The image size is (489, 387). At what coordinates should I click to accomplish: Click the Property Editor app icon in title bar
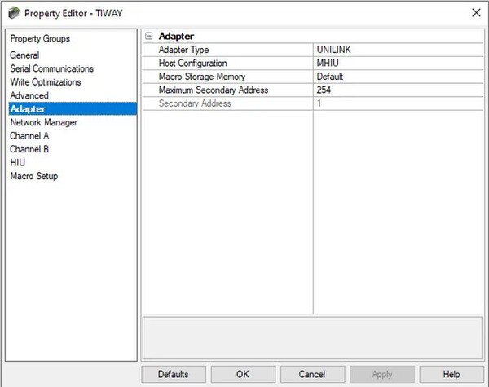(14, 13)
